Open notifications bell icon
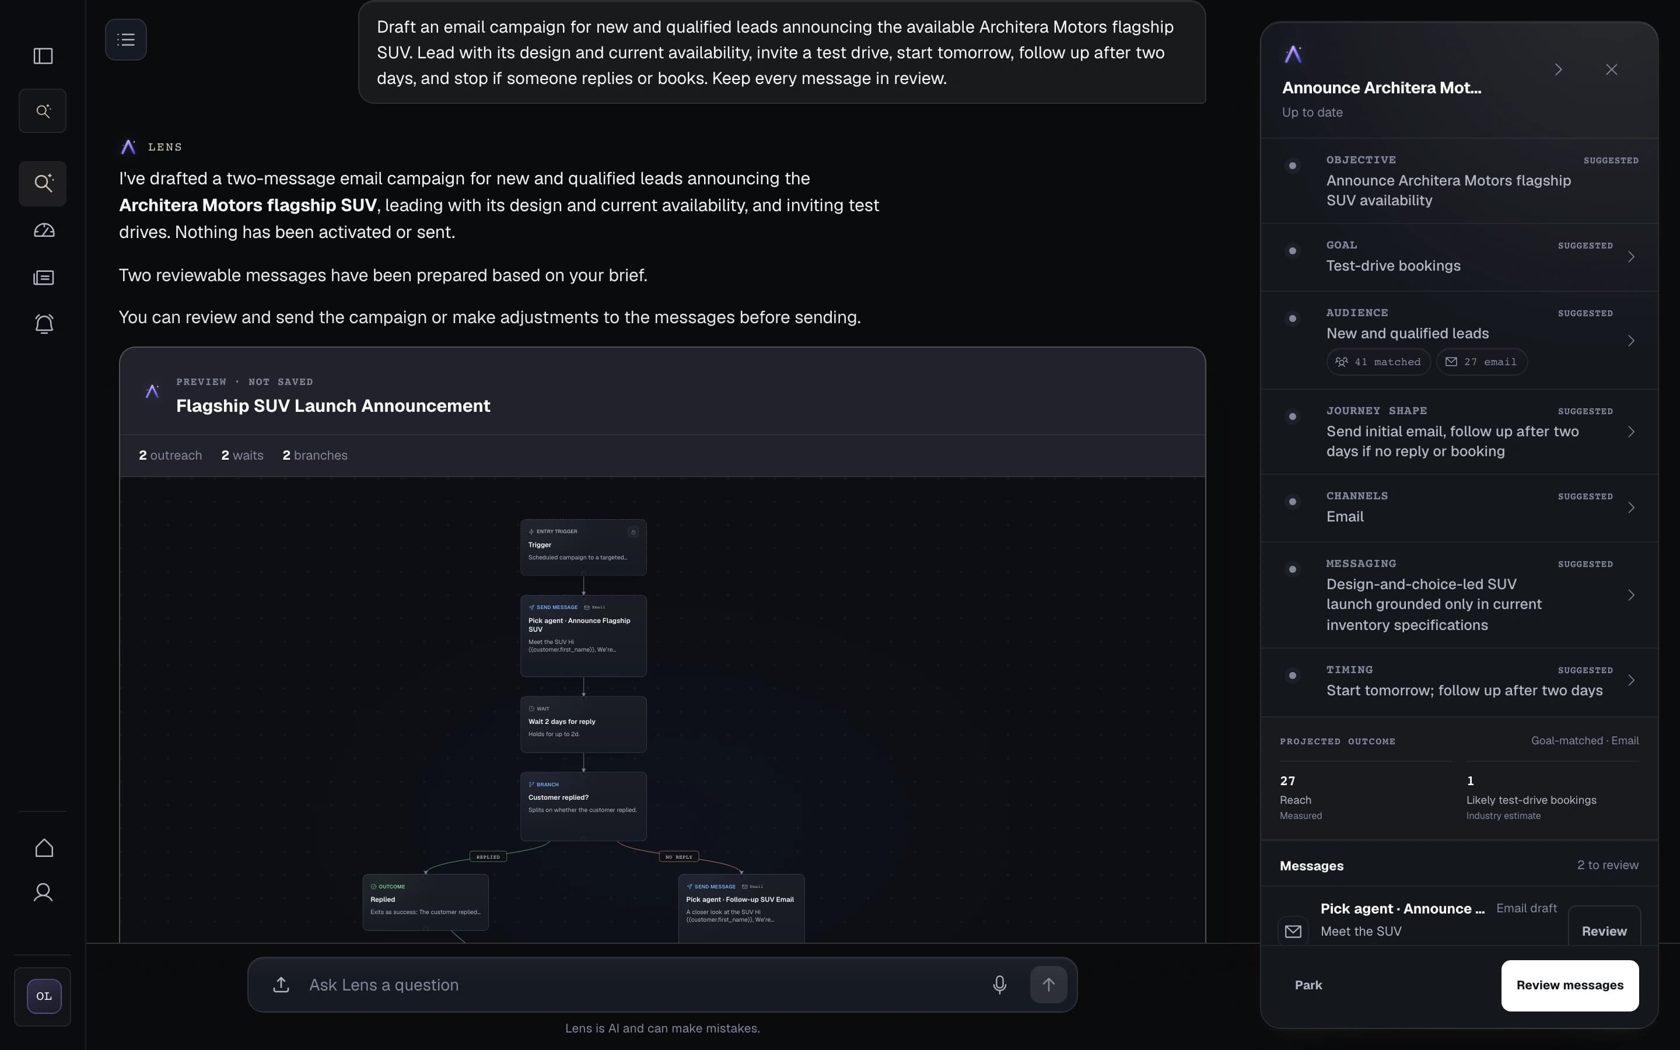 click(44, 324)
